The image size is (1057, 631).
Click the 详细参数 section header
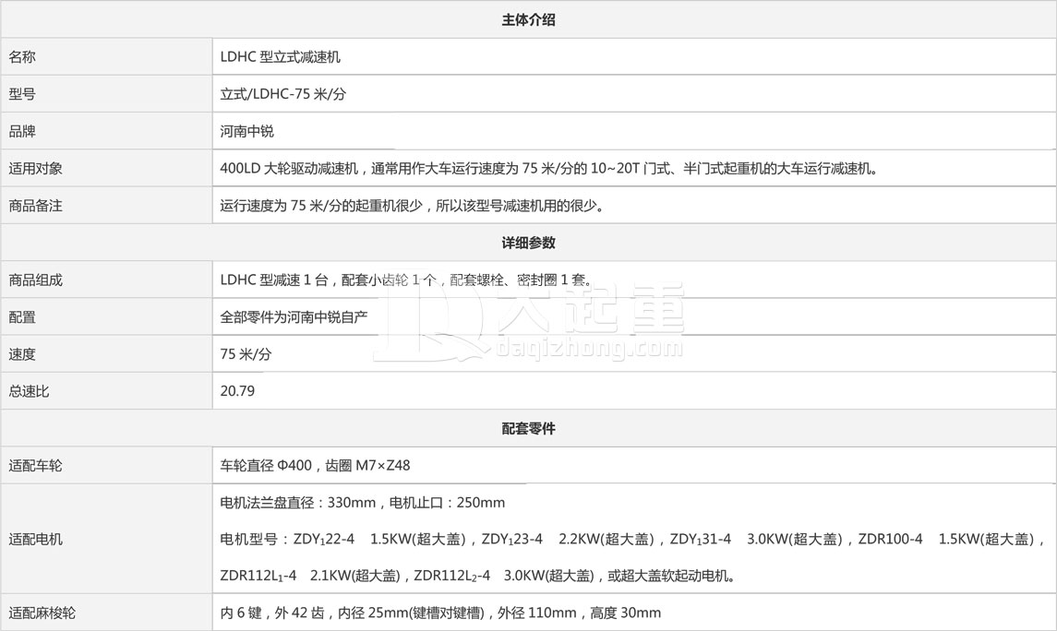click(x=528, y=243)
